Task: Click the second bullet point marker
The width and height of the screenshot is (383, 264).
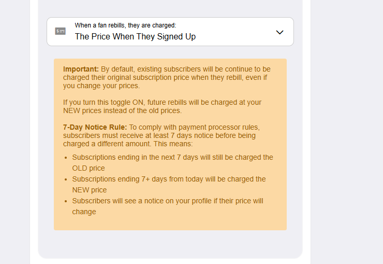Action: pos(66,179)
